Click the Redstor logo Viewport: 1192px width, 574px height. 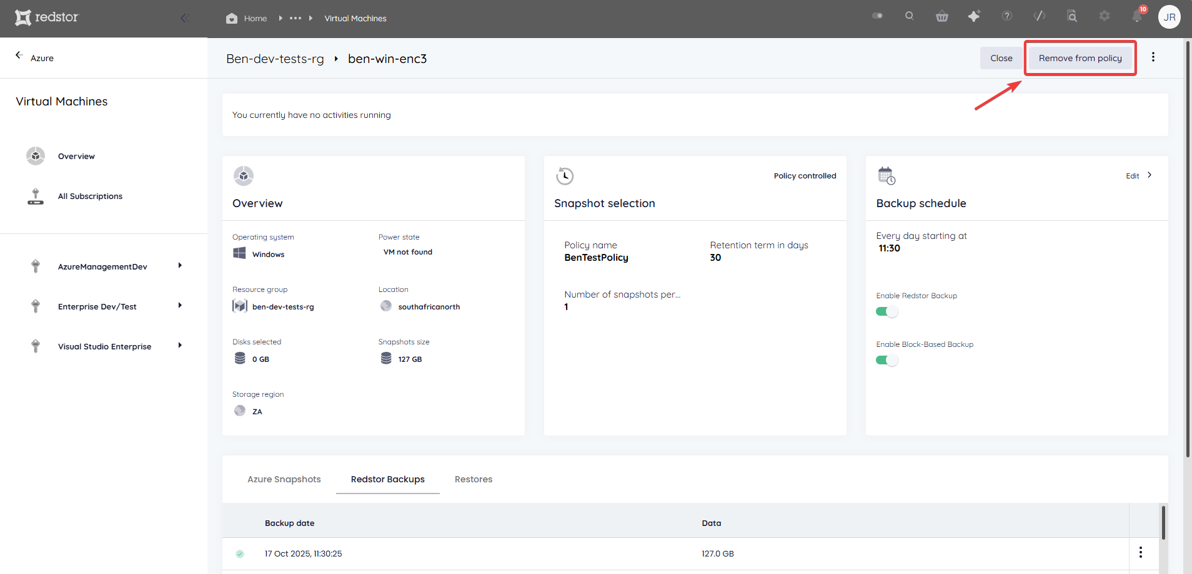pos(47,17)
